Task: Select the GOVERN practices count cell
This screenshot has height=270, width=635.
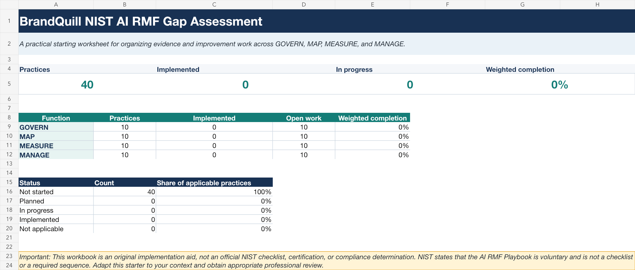Action: point(125,127)
